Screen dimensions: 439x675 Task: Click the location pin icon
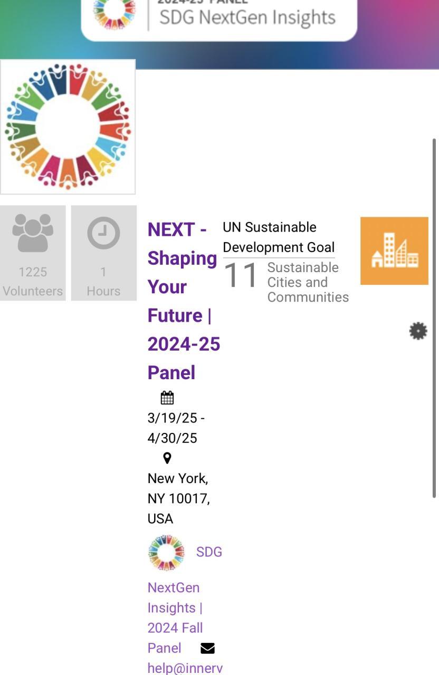[x=167, y=458]
